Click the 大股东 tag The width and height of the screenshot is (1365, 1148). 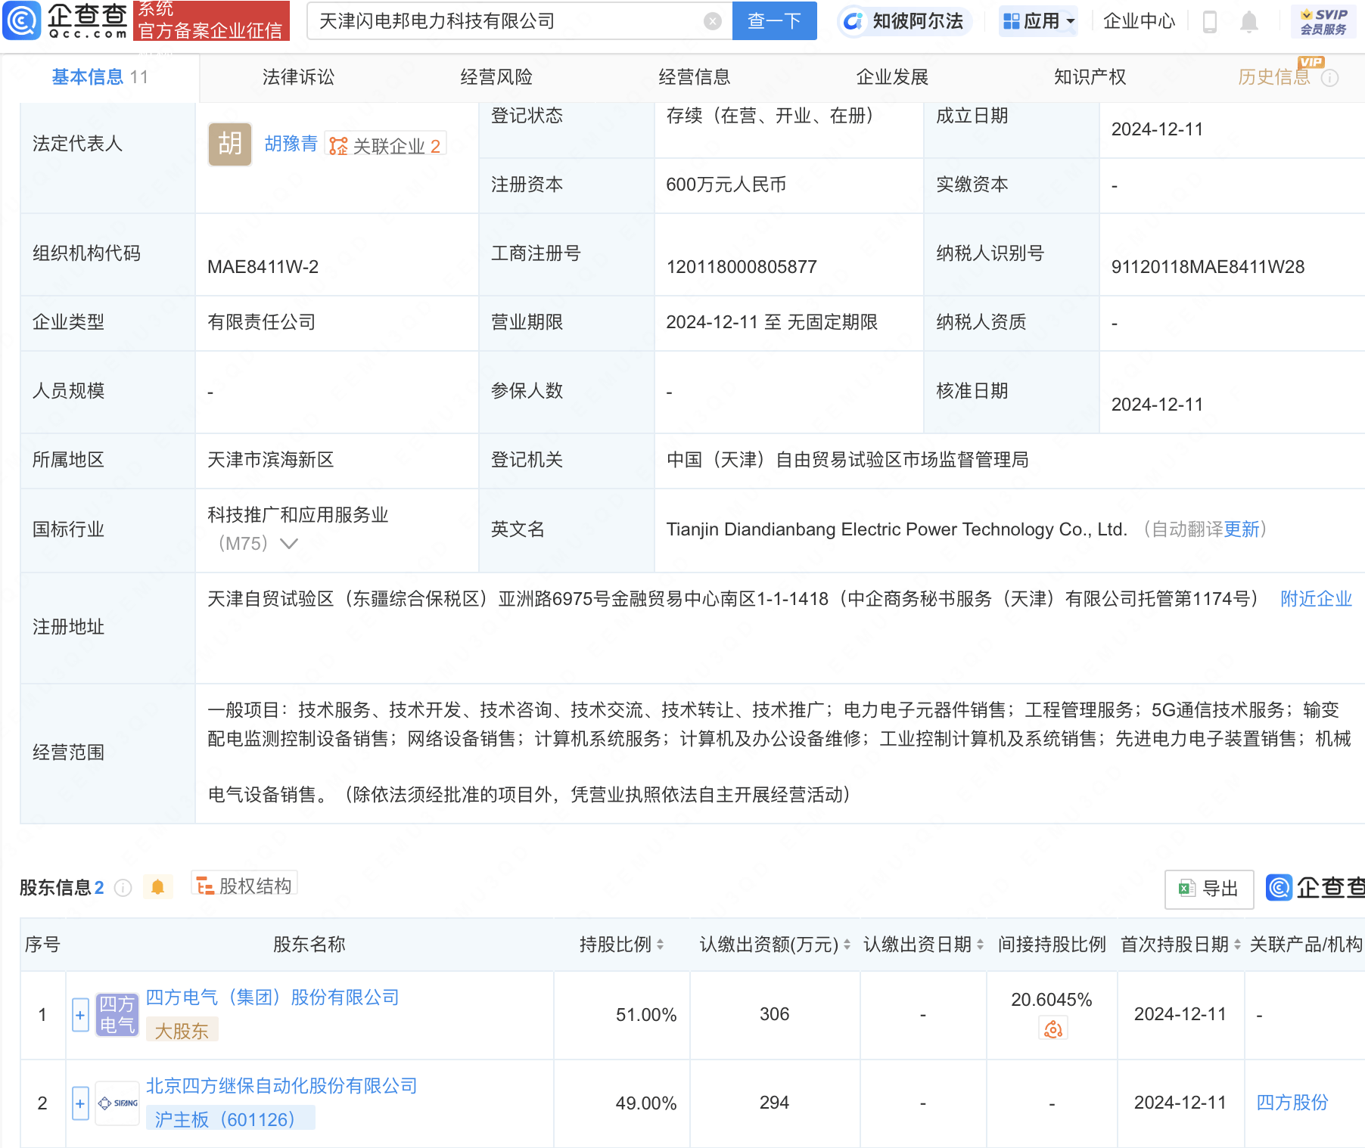[x=182, y=1031]
